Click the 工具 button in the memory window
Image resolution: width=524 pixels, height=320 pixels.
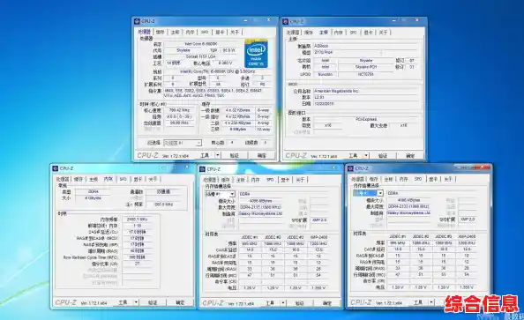(123, 302)
